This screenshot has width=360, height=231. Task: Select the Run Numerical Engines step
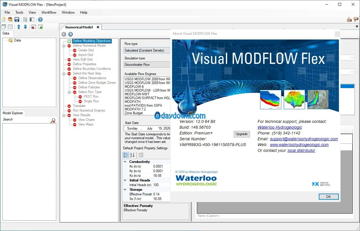(89, 110)
